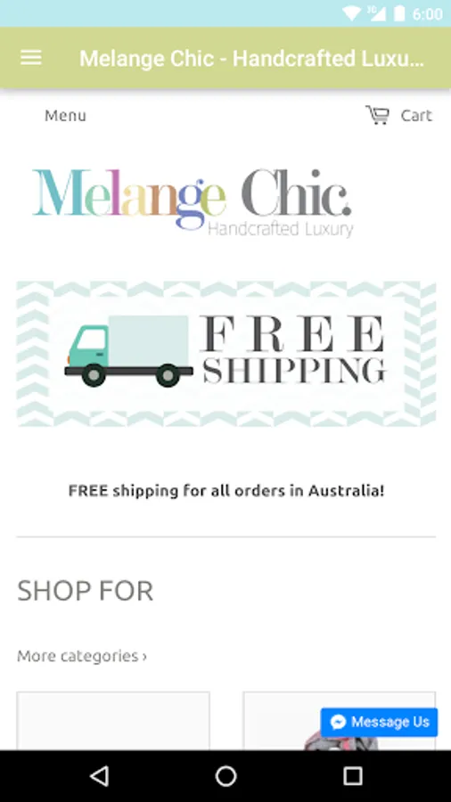Open recent apps square button
Image resolution: width=451 pixels, height=802 pixels.
click(352, 776)
